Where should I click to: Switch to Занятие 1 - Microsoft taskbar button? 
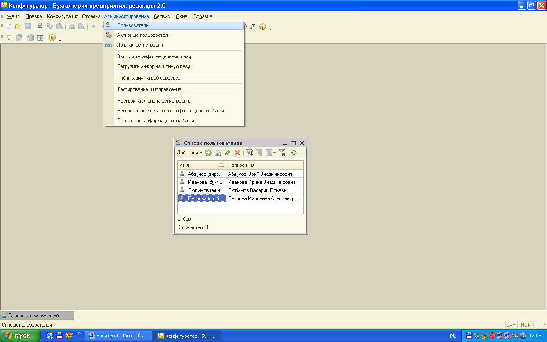click(118, 336)
